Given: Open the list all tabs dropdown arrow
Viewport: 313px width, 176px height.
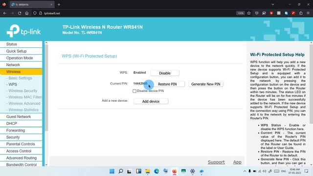Looking at the screenshot, I should (273, 4).
